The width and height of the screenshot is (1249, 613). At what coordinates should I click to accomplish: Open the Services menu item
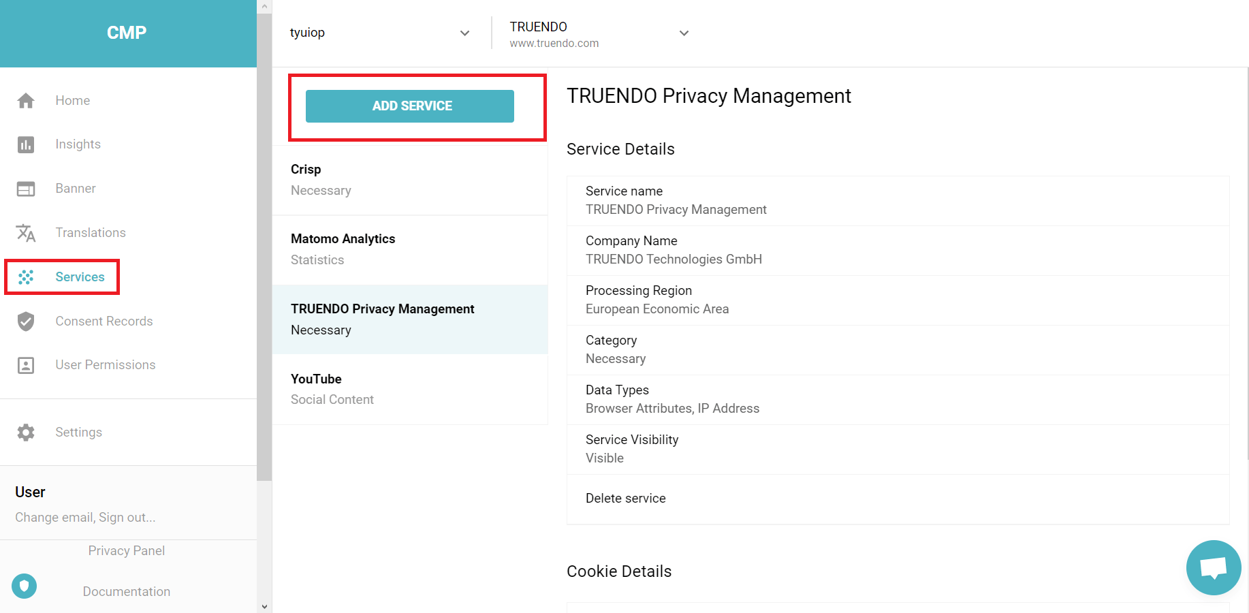pyautogui.click(x=79, y=277)
